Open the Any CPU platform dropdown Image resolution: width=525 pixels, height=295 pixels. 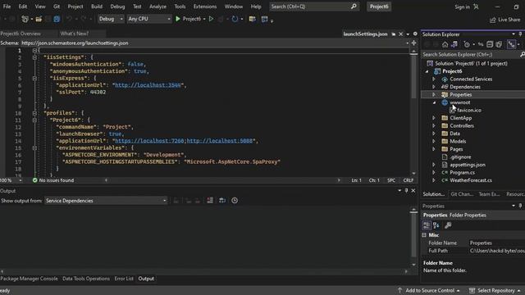149,19
